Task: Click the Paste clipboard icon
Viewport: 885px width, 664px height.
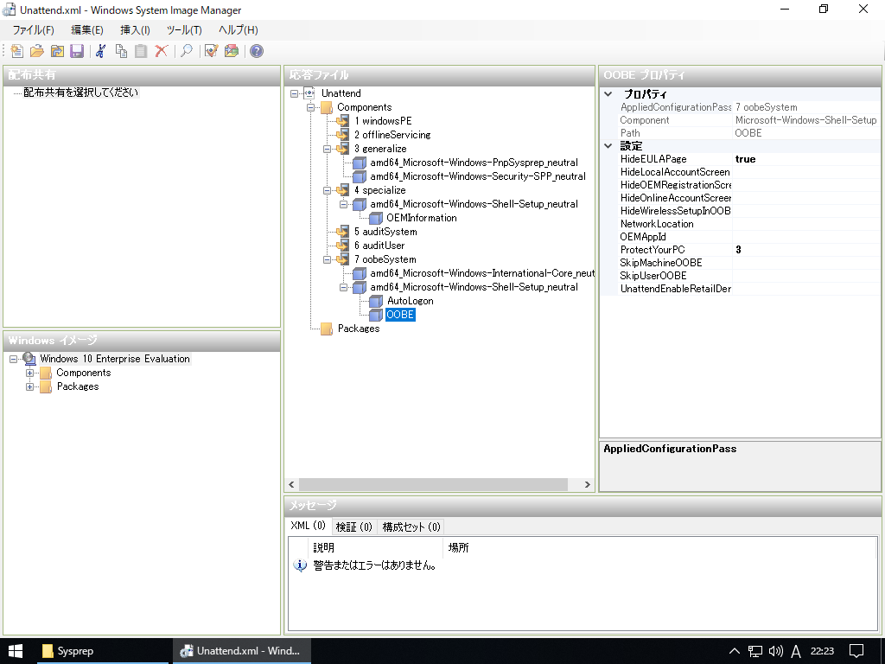Action: 141,51
